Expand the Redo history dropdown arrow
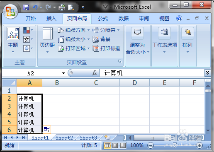The height and width of the screenshot is (152, 214). pos(54,7)
